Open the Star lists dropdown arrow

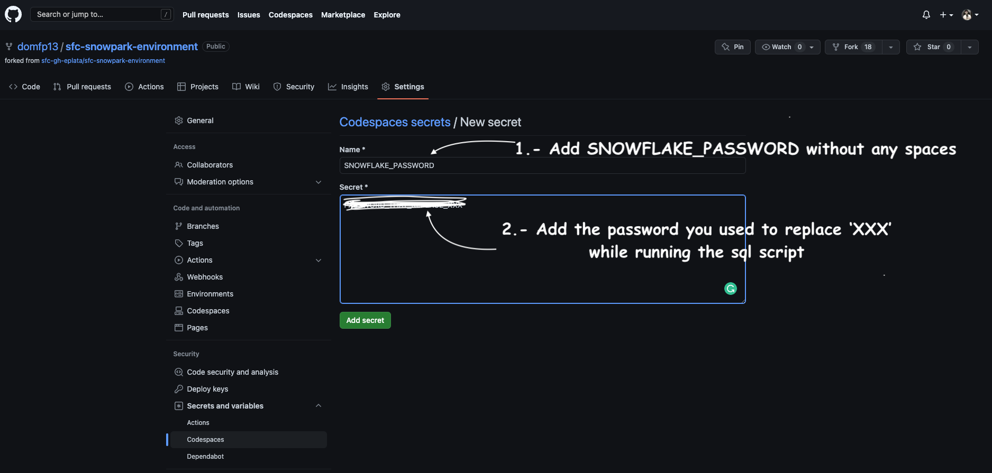tap(970, 47)
